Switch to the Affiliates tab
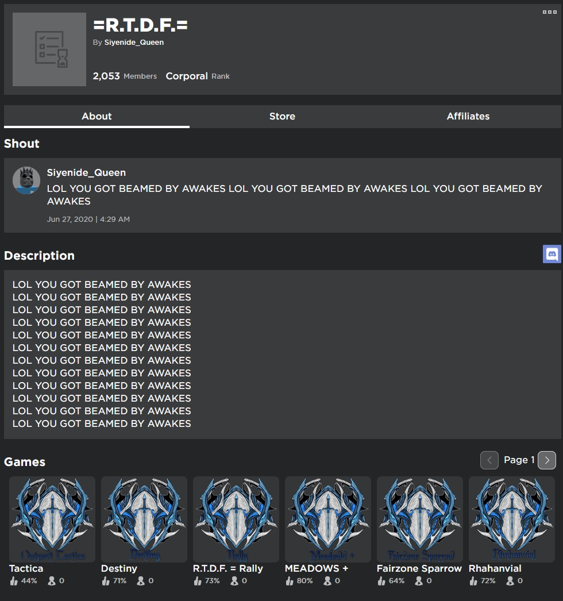563x601 pixels. point(468,117)
